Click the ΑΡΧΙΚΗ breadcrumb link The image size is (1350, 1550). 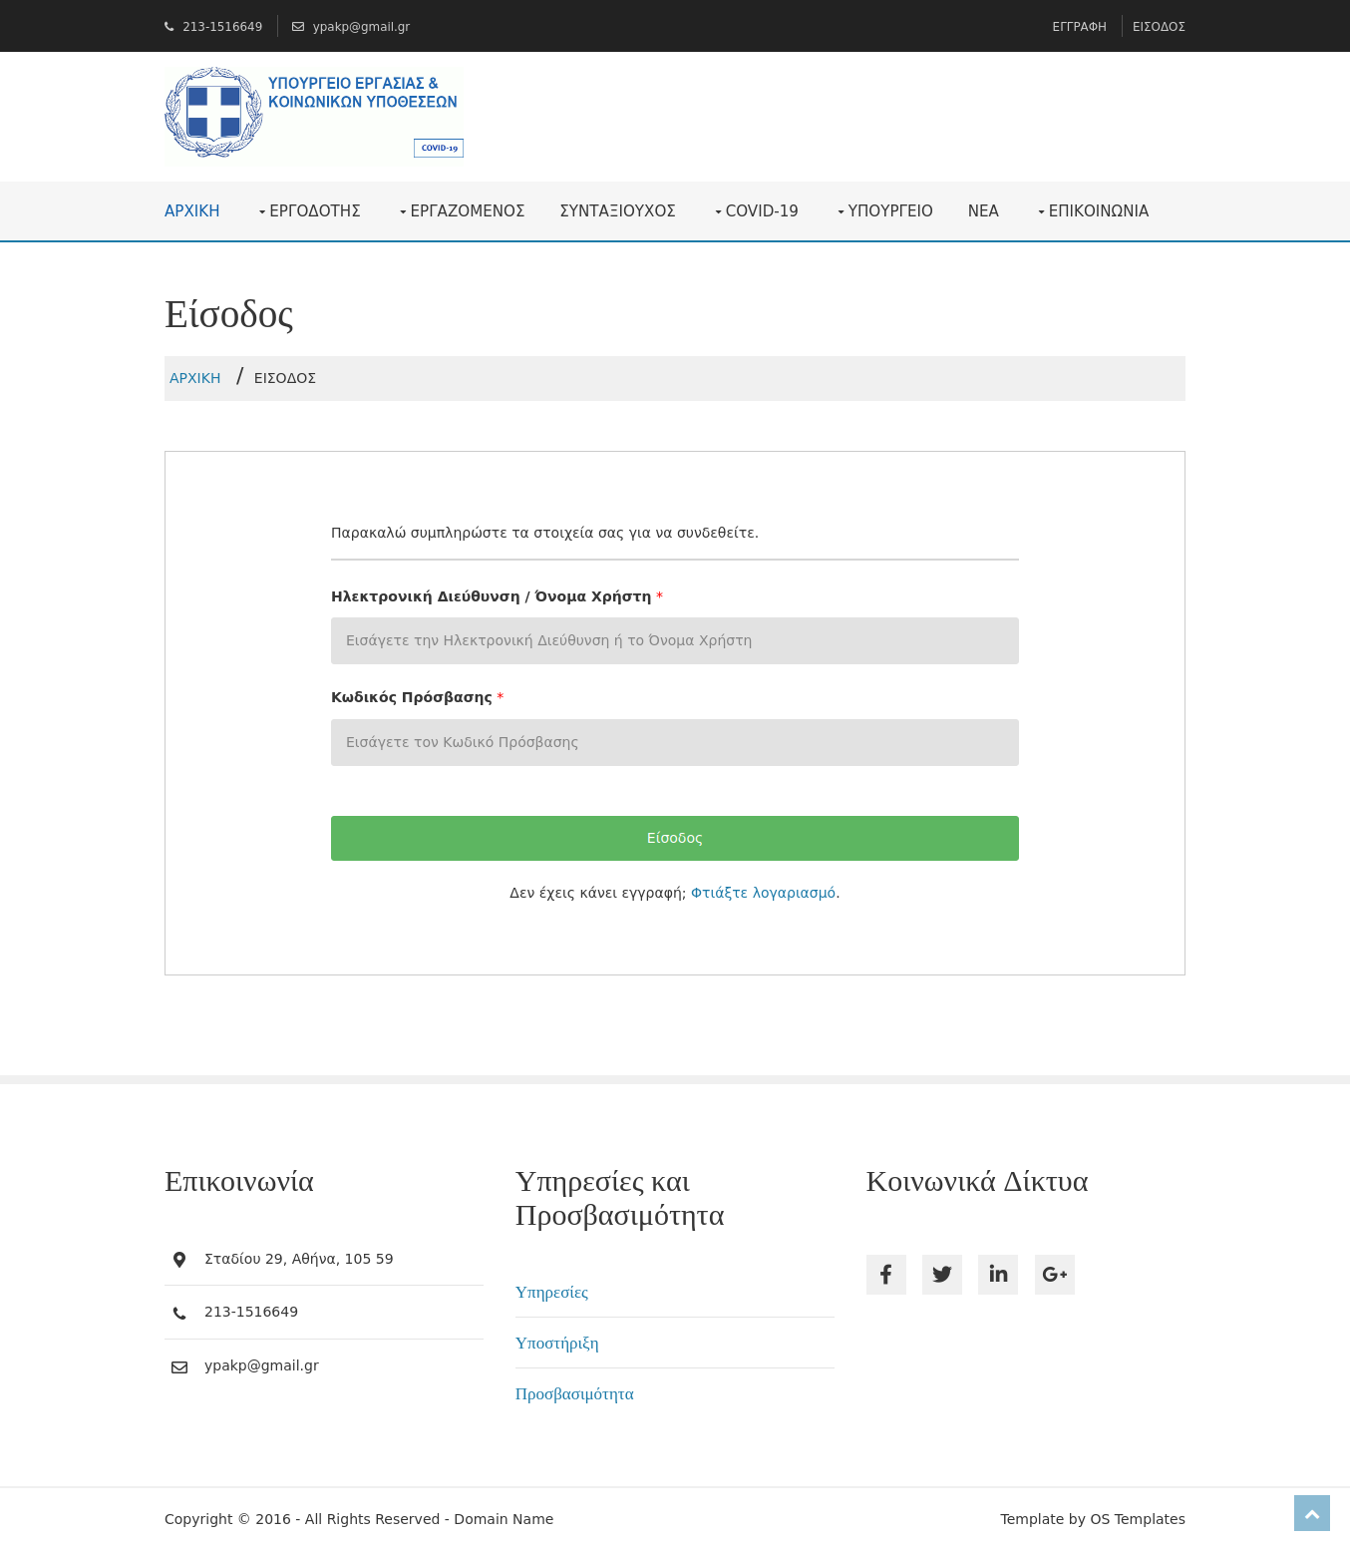194,378
